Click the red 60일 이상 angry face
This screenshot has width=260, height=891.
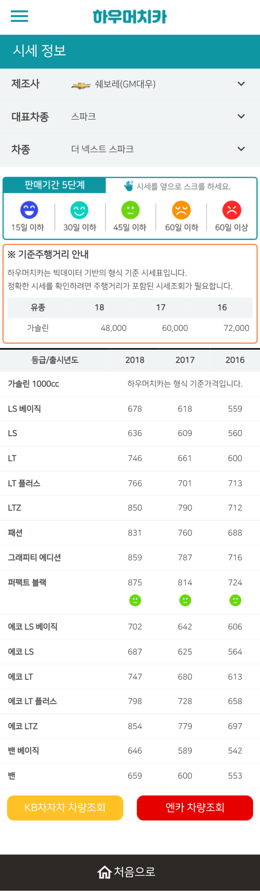232,210
